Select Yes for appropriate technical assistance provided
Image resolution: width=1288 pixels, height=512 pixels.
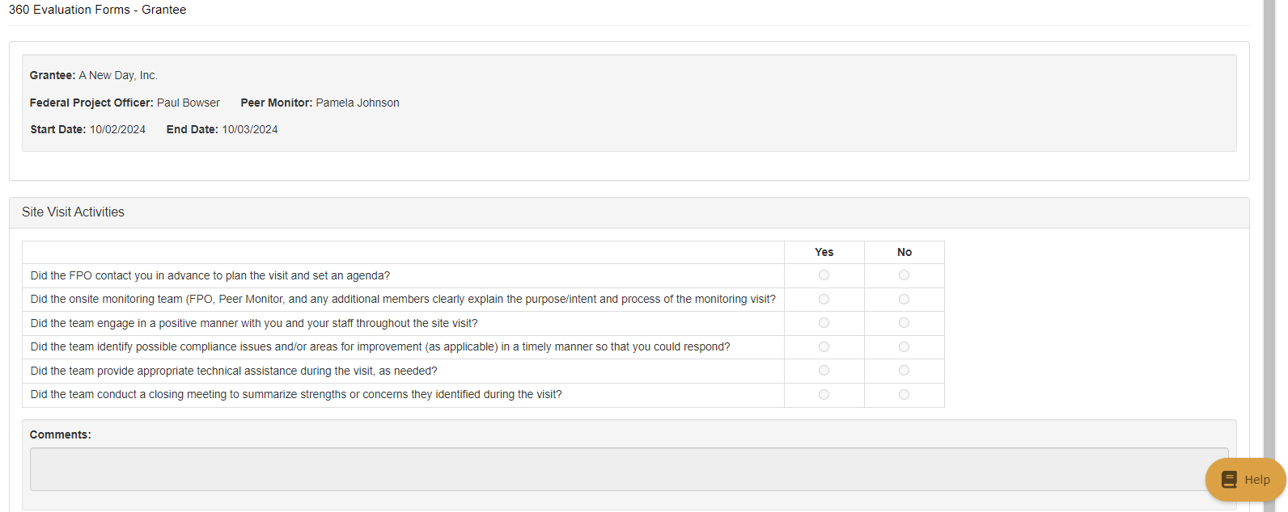click(x=824, y=371)
